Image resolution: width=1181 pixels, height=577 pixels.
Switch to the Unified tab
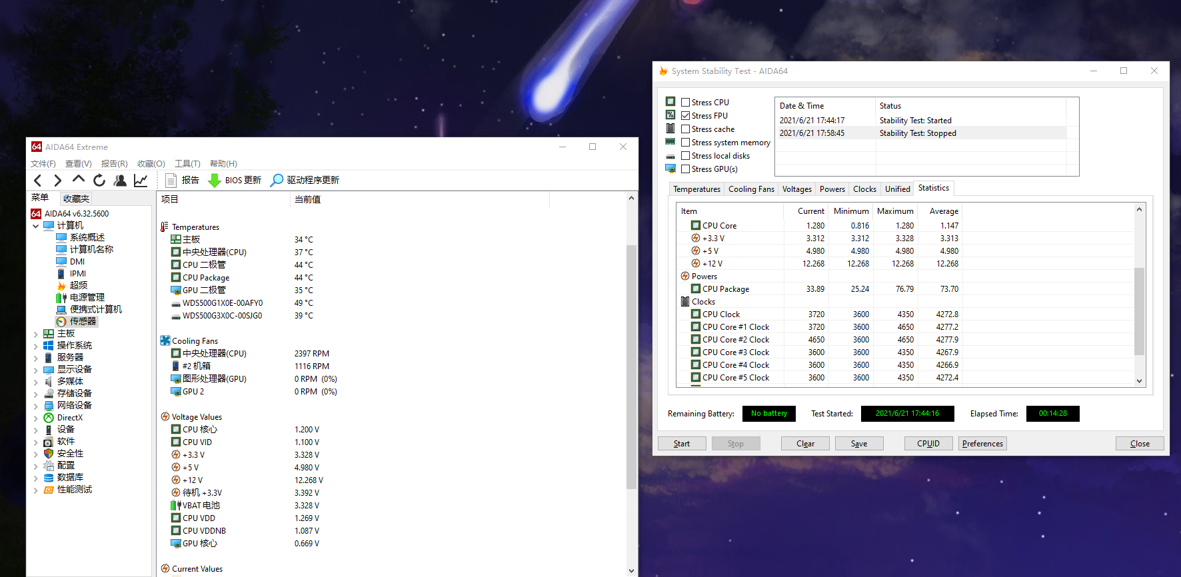tap(897, 189)
